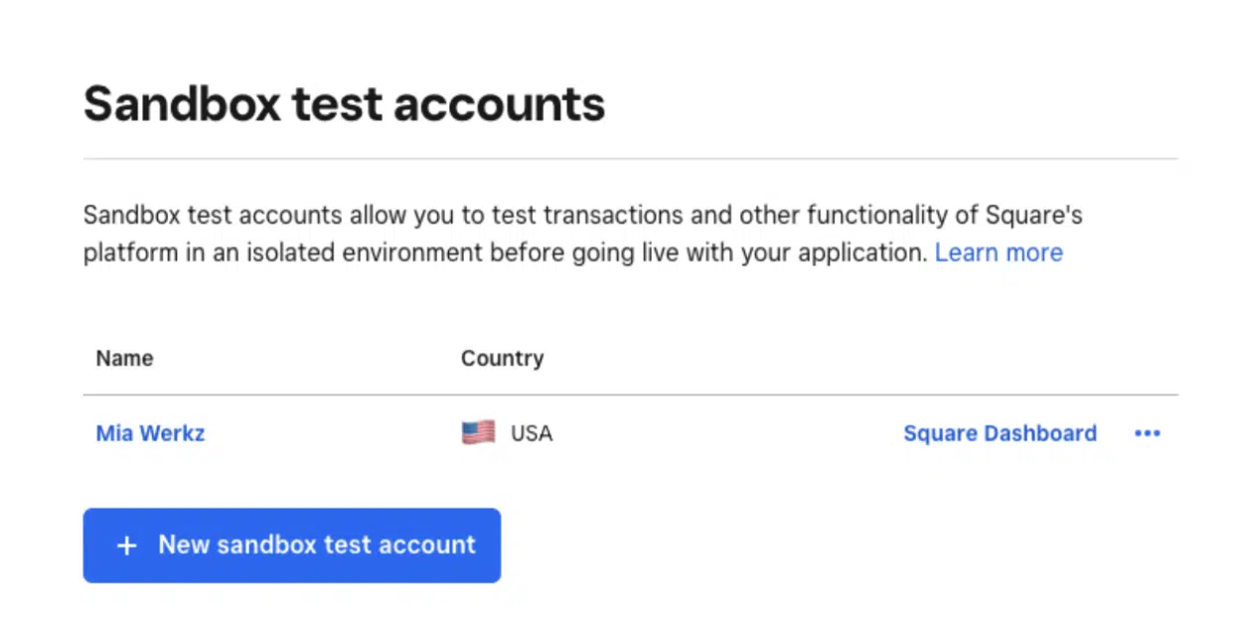Open Square Dashboard for the test account

tap(1000, 433)
